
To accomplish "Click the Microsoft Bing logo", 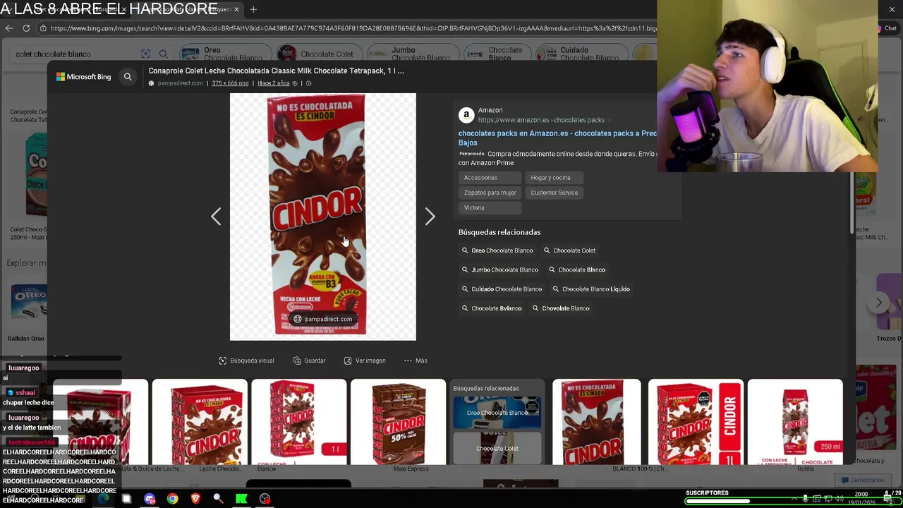I will (x=84, y=76).
